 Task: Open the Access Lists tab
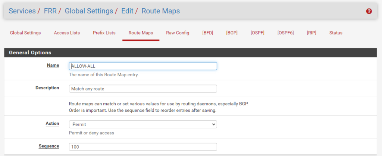point(67,33)
